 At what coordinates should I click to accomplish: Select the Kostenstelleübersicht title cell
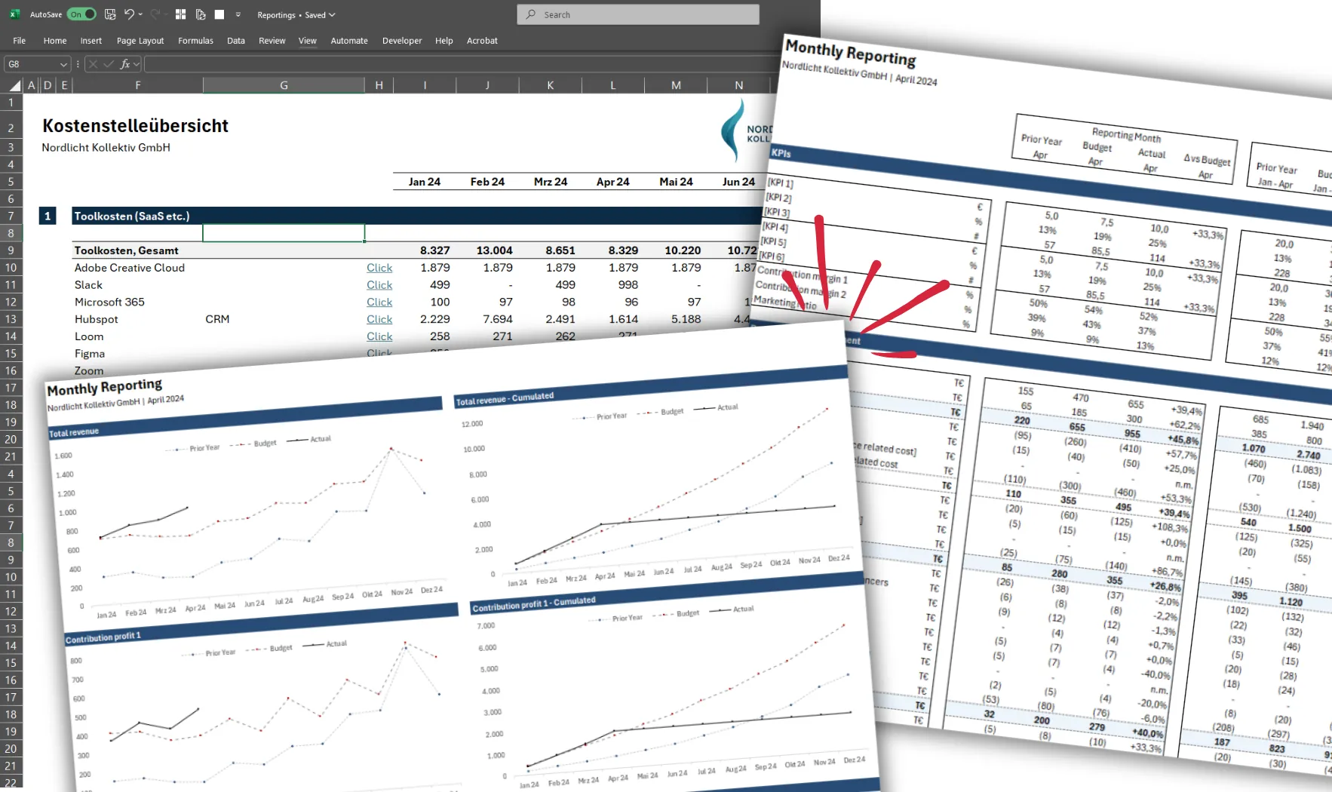pos(135,126)
